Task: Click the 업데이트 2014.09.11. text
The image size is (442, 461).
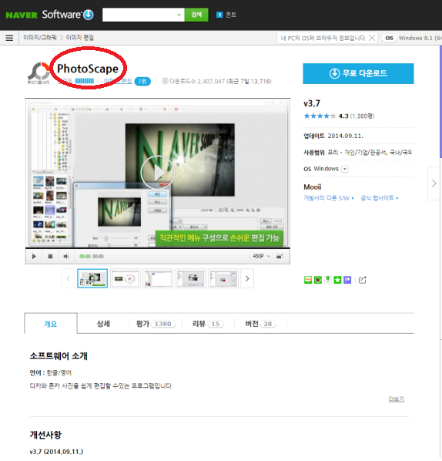Action: pyautogui.click(x=333, y=136)
